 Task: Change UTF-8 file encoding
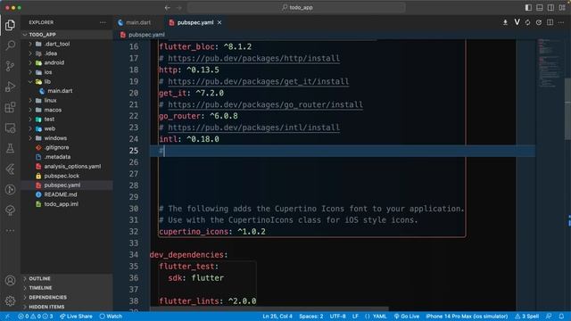pyautogui.click(x=337, y=317)
